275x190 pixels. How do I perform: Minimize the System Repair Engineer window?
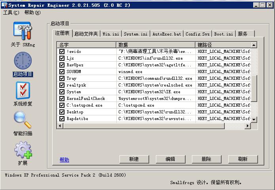point(256,5)
